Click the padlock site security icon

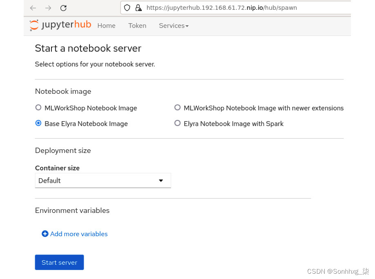click(x=138, y=8)
